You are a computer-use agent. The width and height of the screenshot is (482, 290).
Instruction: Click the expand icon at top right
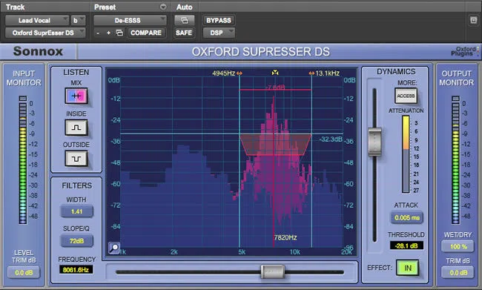(473, 20)
